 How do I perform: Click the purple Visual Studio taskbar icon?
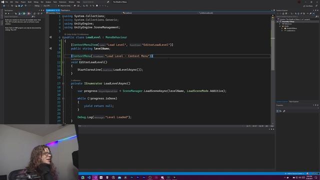pyautogui.click(x=95, y=177)
